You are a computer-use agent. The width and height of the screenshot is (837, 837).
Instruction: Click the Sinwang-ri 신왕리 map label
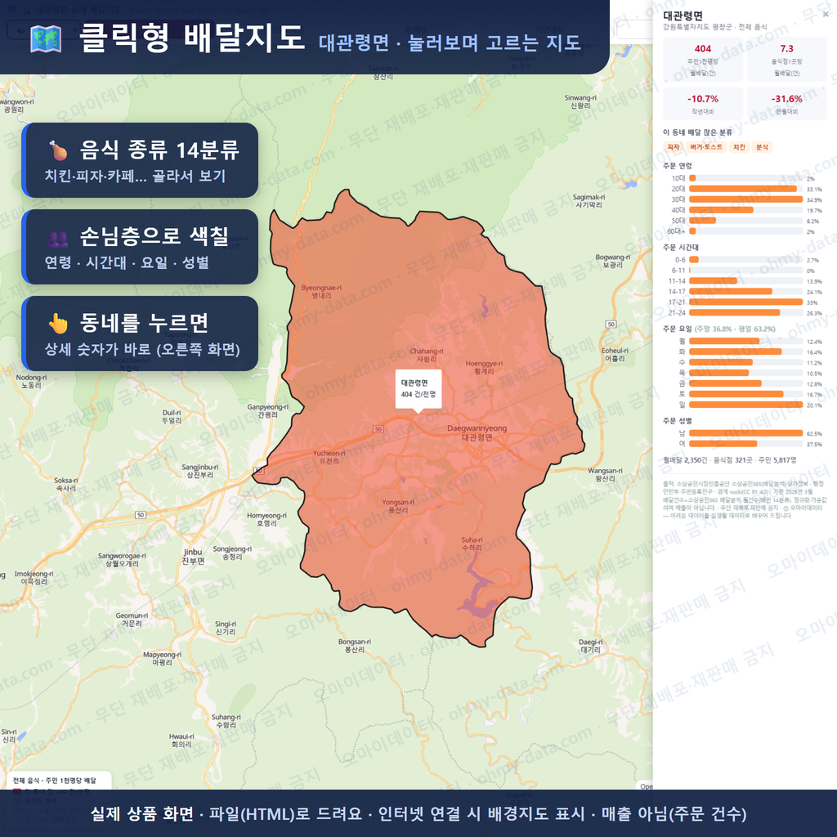pyautogui.click(x=580, y=101)
